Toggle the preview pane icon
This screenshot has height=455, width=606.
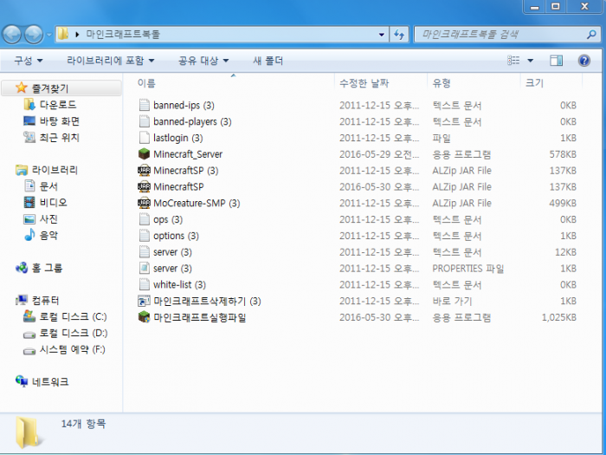point(556,61)
